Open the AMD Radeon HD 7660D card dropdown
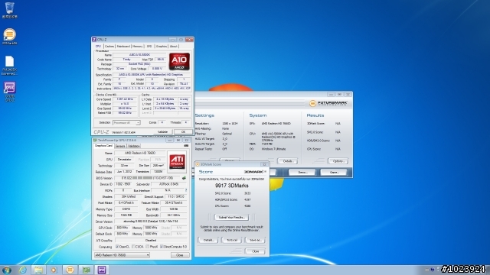The image size is (490, 275). [x=122, y=255]
